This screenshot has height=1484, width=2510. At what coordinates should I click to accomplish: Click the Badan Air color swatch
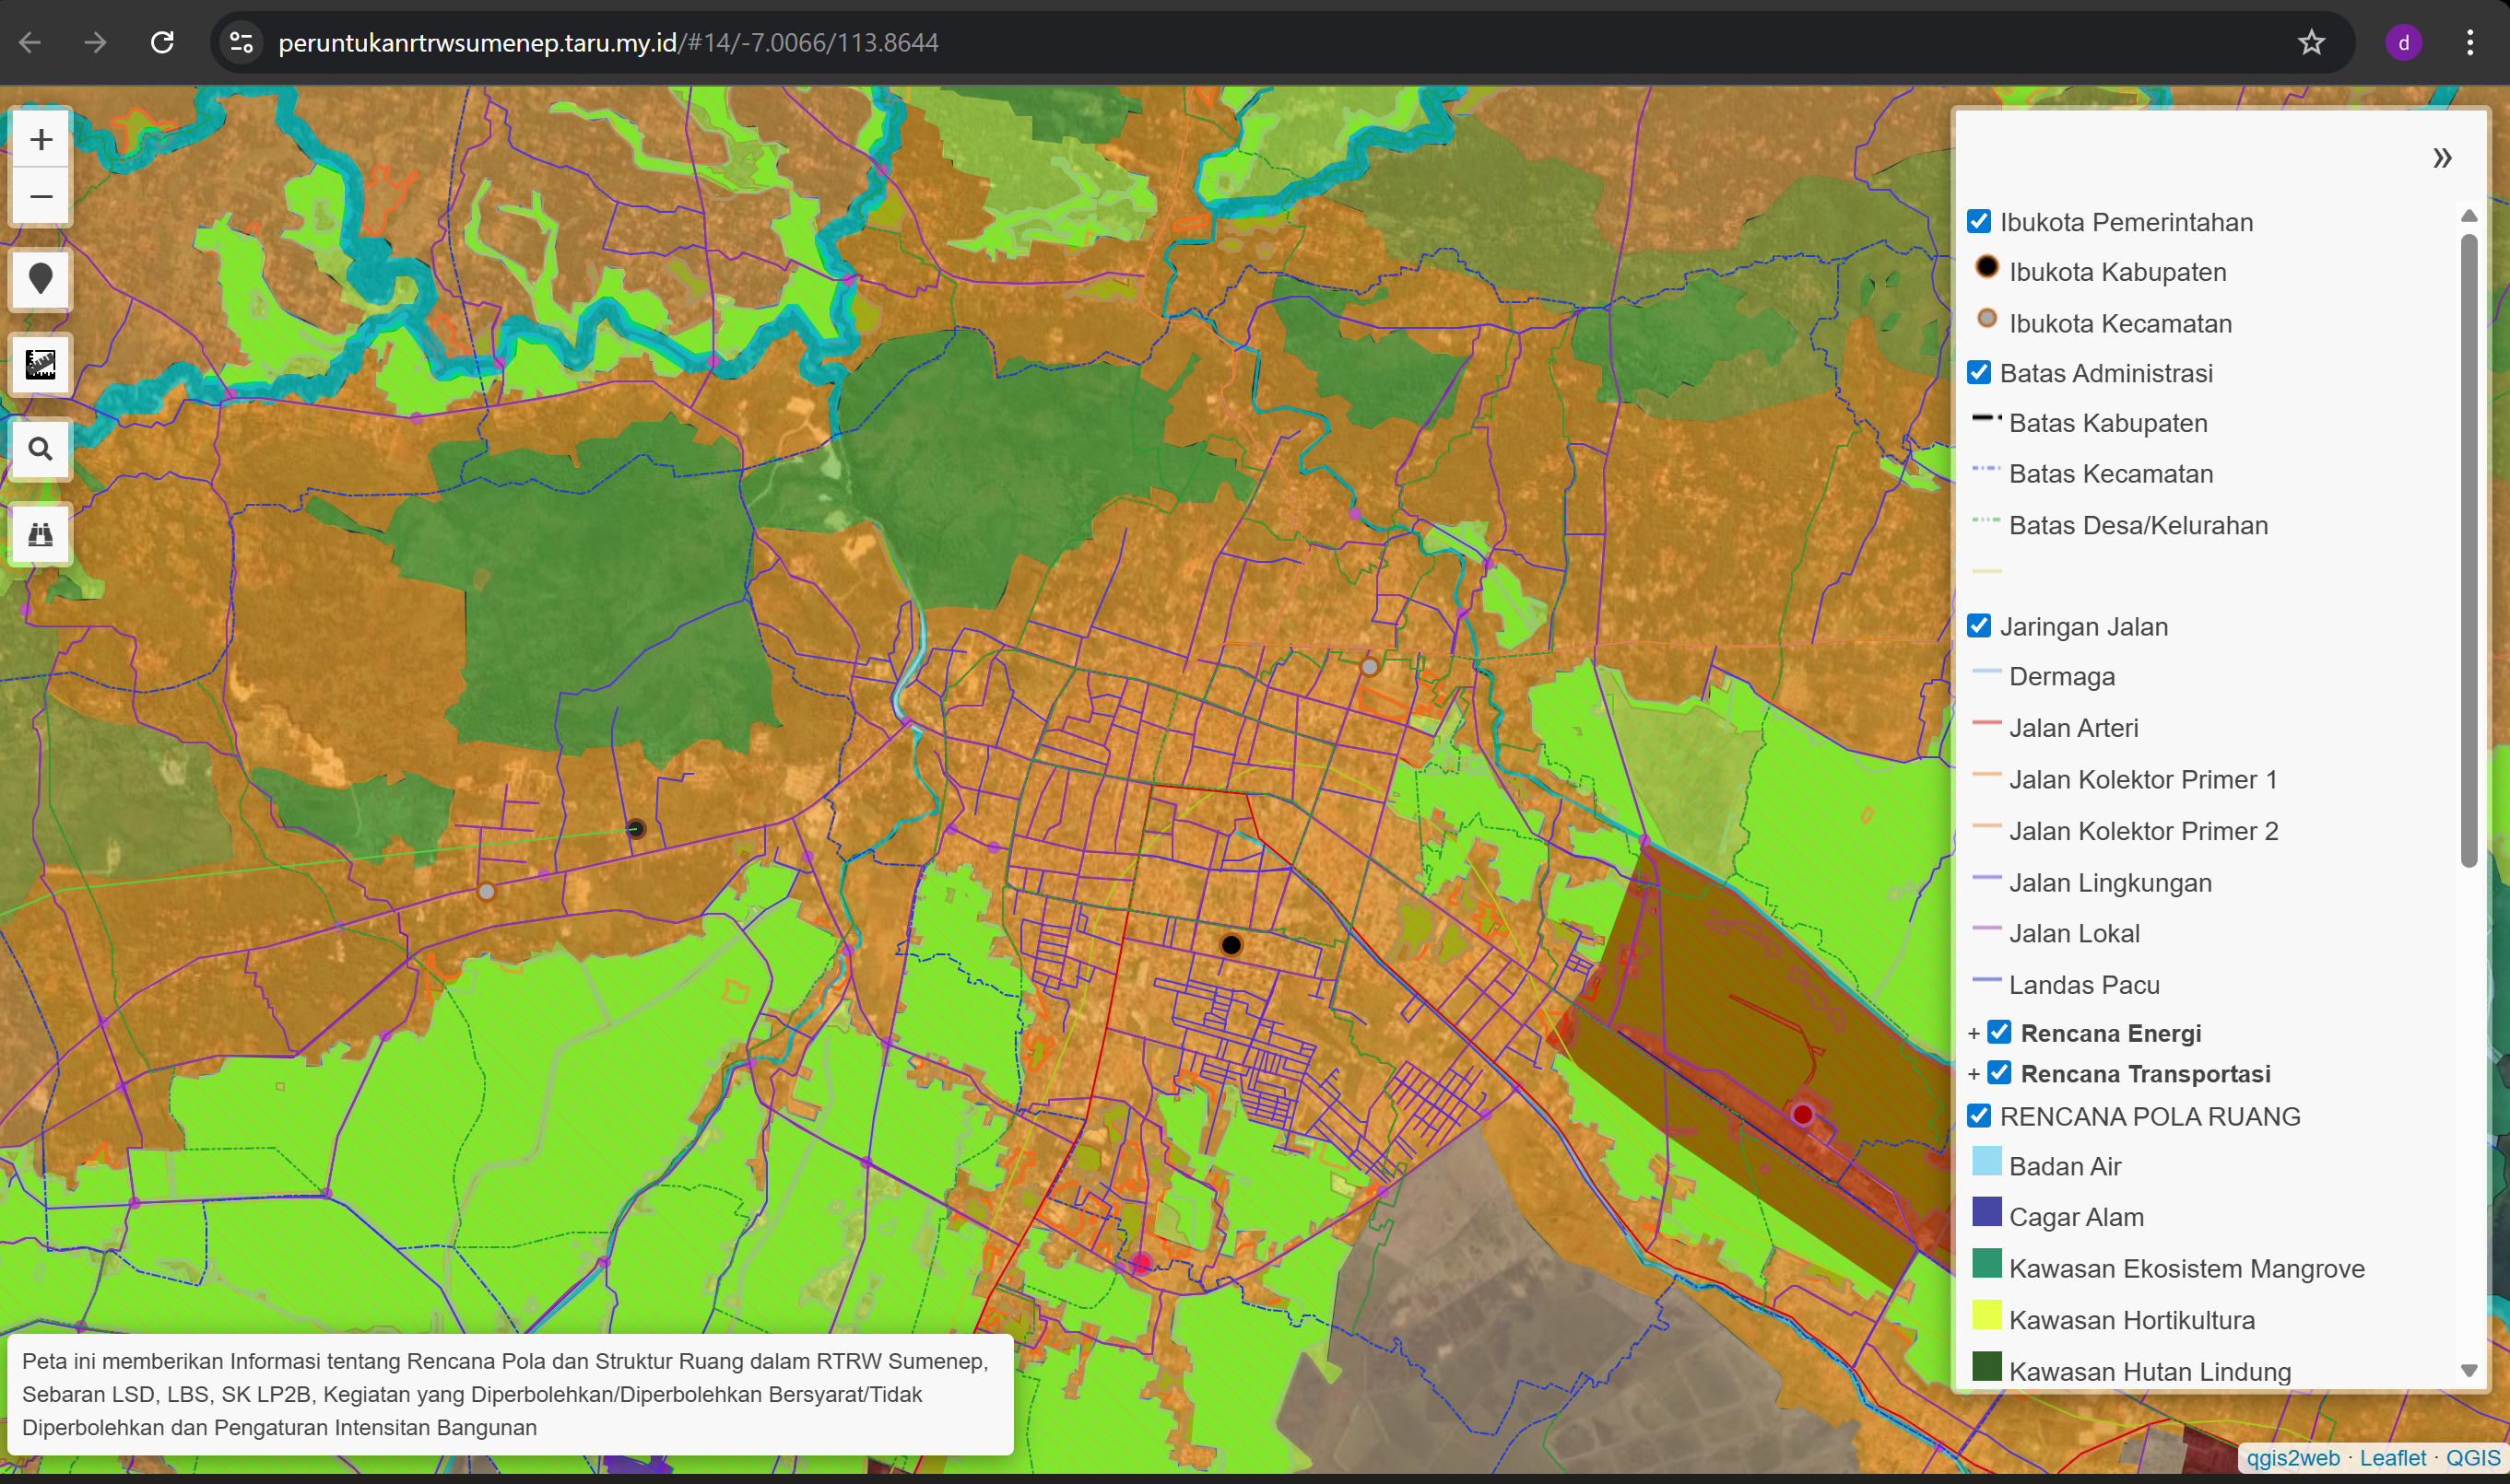[x=1986, y=1162]
